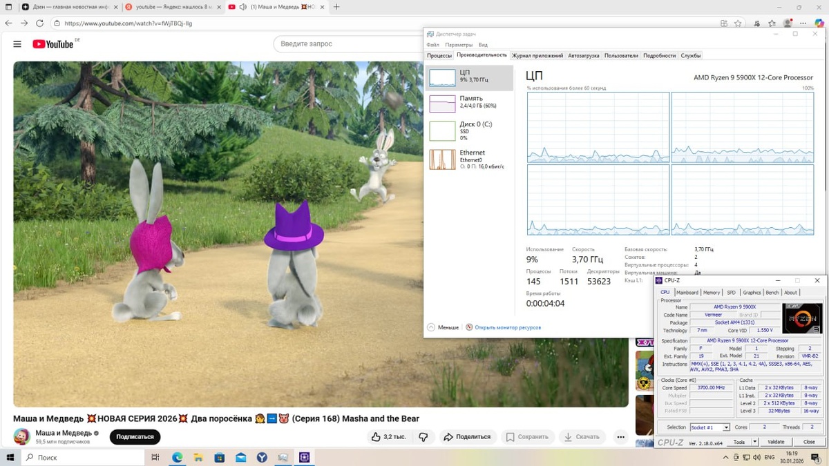Open the Mainboard tab in CPU-Z
This screenshot has width=829, height=466.
687,293
